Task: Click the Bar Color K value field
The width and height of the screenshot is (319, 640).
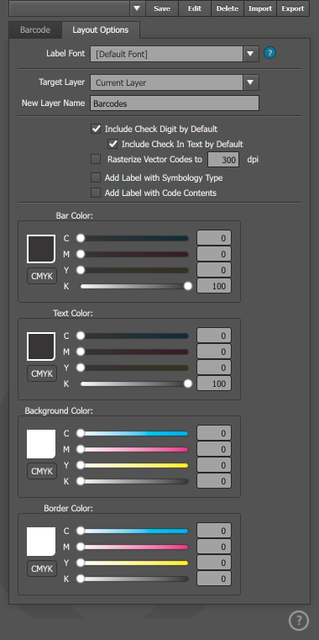Action: (x=214, y=286)
